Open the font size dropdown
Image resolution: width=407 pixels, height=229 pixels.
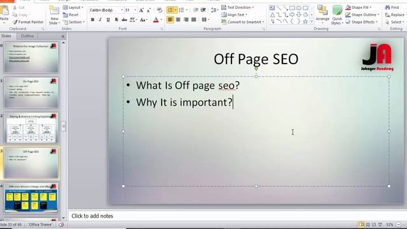pos(135,10)
